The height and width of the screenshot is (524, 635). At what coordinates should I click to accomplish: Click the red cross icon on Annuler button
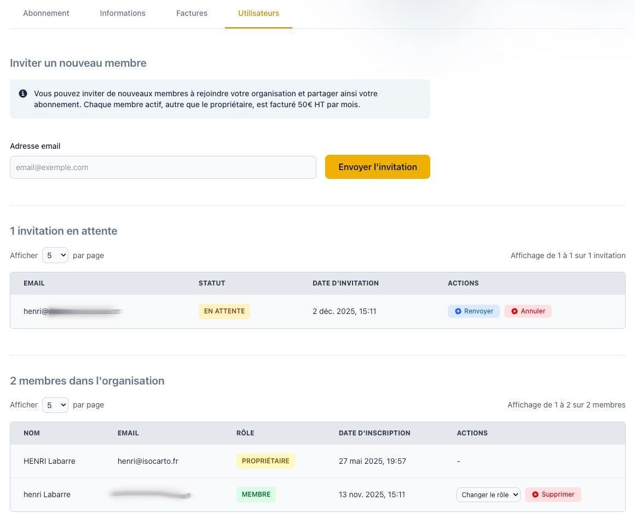[x=515, y=311]
